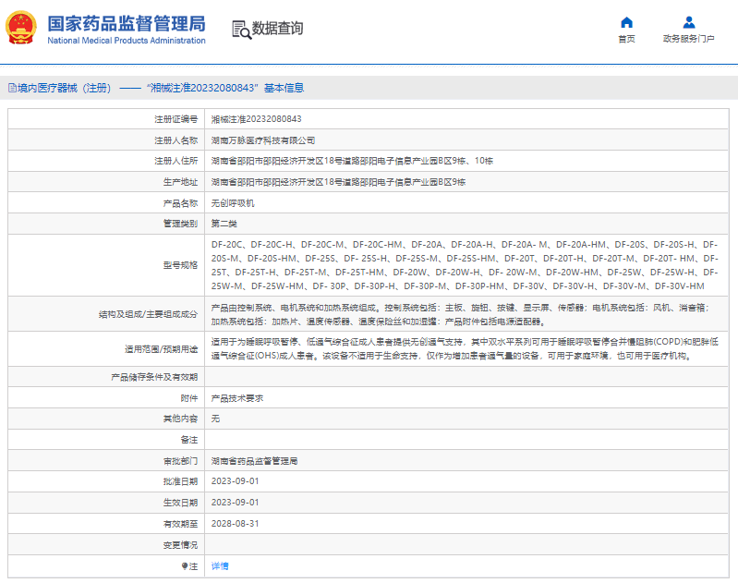Screen dimensions: 738x583
Task: Open the 详情 details link
Action: (220, 566)
